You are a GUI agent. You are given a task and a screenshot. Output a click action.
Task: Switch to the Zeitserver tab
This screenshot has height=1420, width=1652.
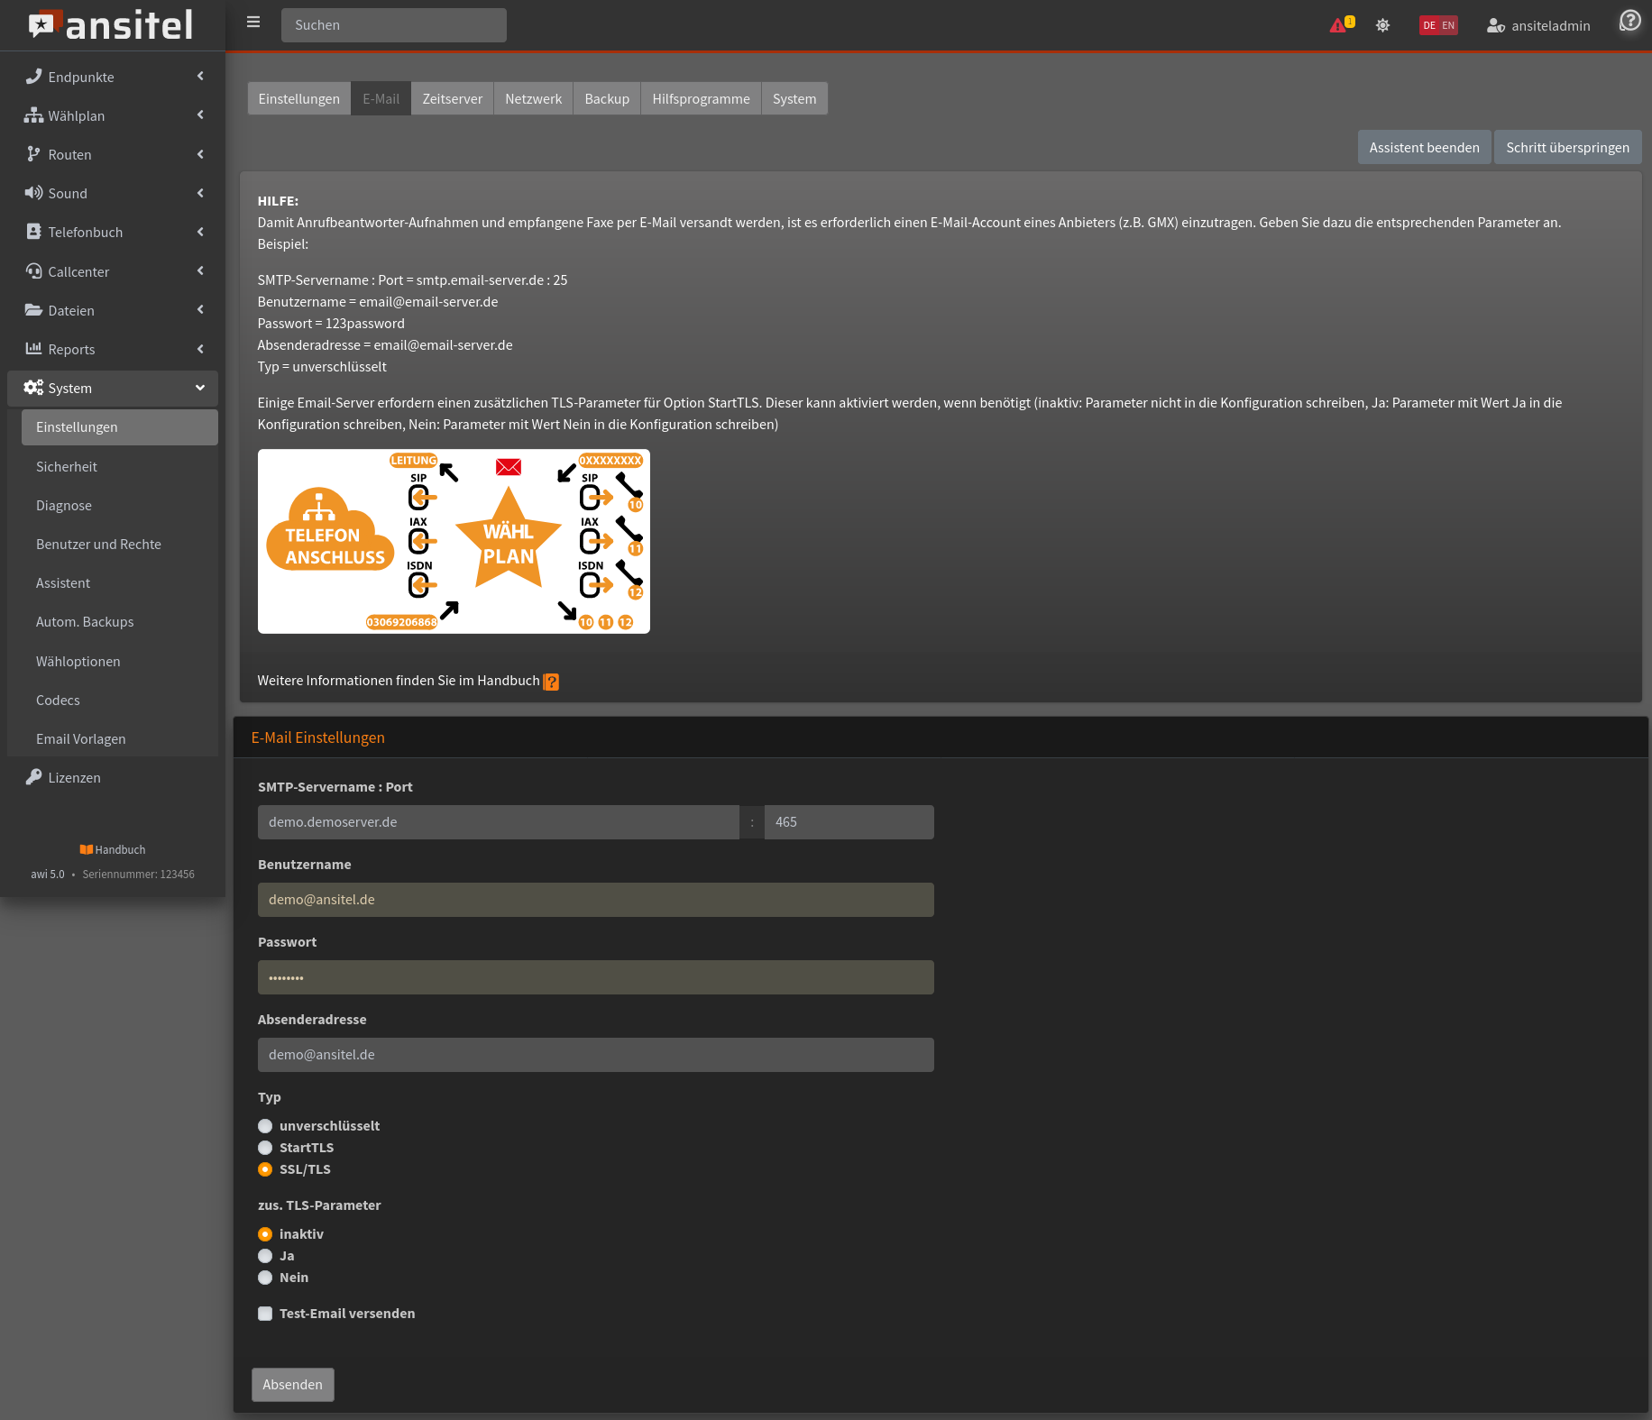(x=452, y=98)
